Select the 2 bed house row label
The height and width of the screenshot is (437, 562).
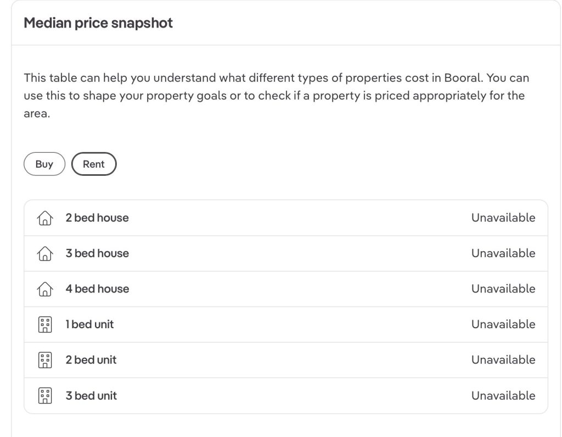(x=97, y=218)
